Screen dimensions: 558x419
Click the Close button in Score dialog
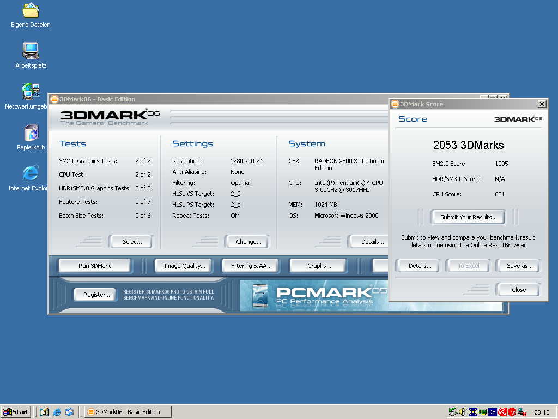(x=519, y=290)
